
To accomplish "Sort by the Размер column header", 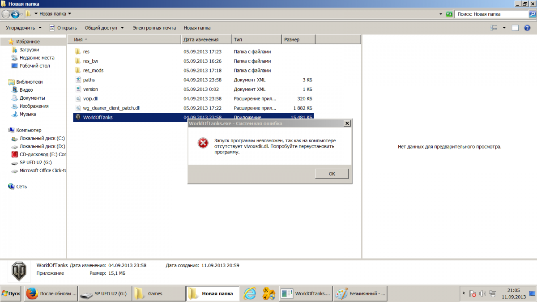I will click(298, 40).
